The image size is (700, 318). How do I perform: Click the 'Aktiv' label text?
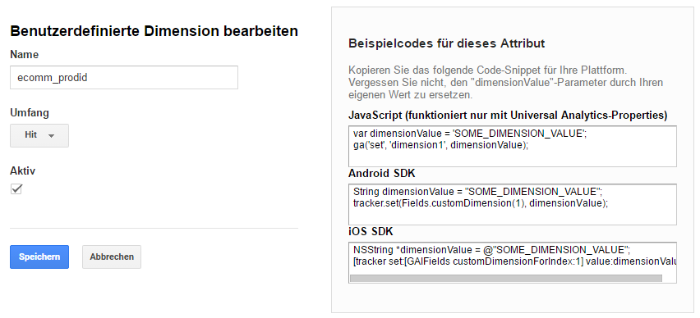[x=22, y=171]
